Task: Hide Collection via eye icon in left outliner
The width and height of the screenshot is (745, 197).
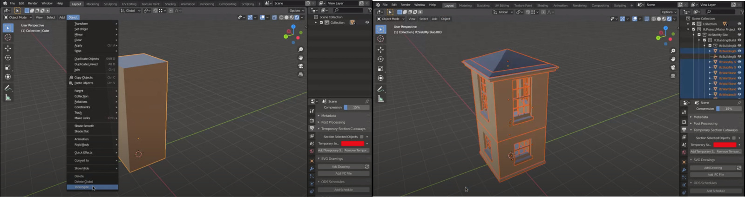Action: [367, 22]
